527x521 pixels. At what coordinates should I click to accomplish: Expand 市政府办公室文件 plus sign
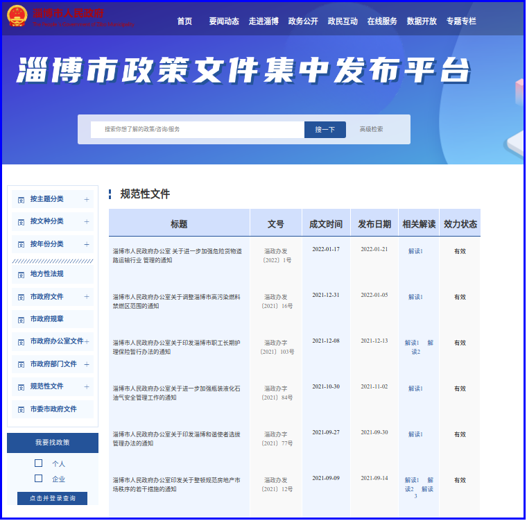tap(87, 341)
